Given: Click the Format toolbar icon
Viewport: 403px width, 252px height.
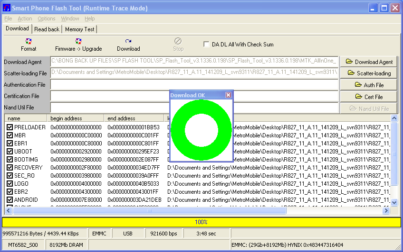Looking at the screenshot, I should (x=29, y=42).
